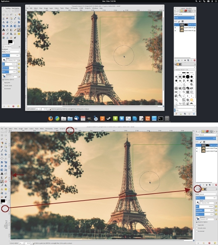Click Dynamics Off field in floating Toolbox window

click(12, 77)
